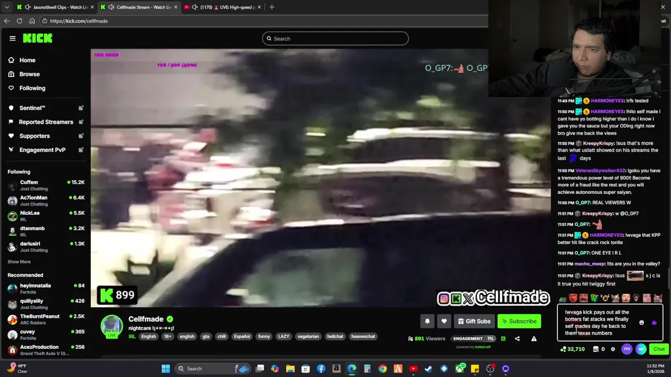Mute the Cellfmade Stream tab audio
The image size is (671, 377).
pos(111,7)
